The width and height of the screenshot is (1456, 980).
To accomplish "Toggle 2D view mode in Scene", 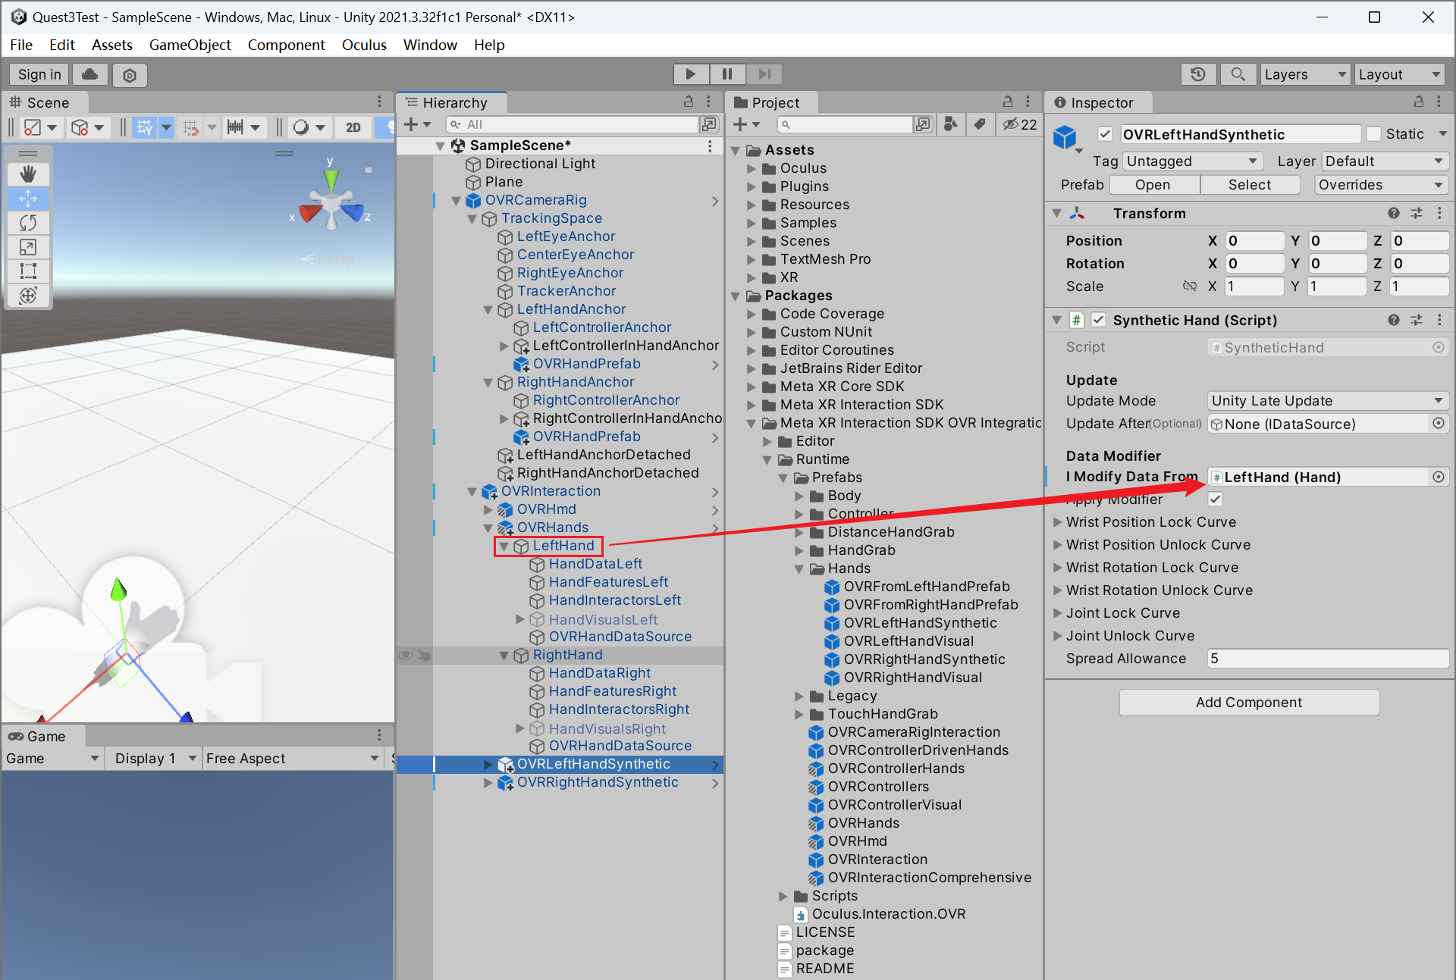I will [x=353, y=127].
